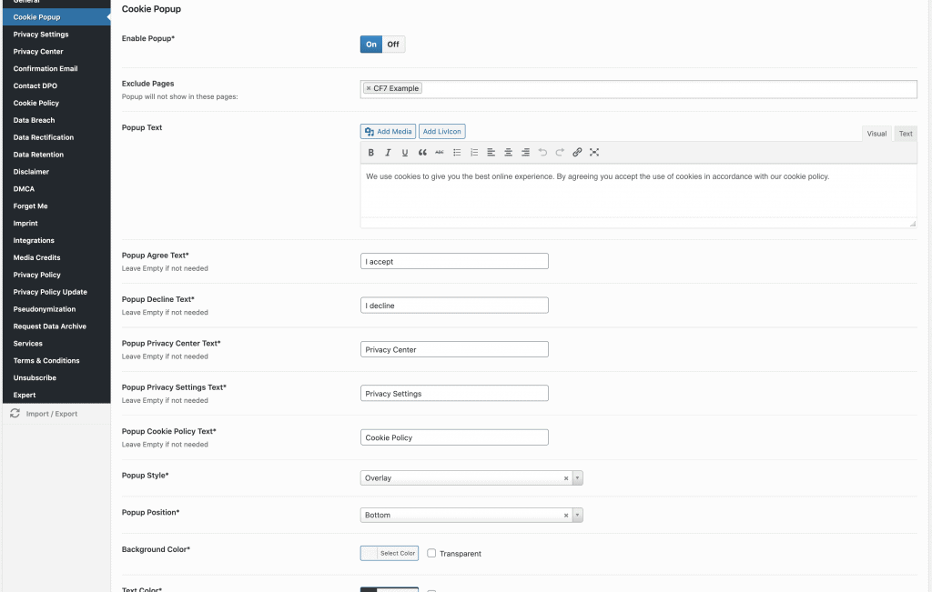Open the Background Color picker

389,553
